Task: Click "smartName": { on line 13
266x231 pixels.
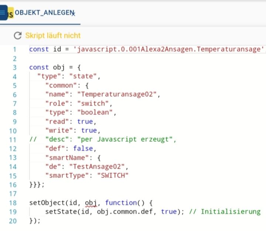Action: tap(73, 158)
